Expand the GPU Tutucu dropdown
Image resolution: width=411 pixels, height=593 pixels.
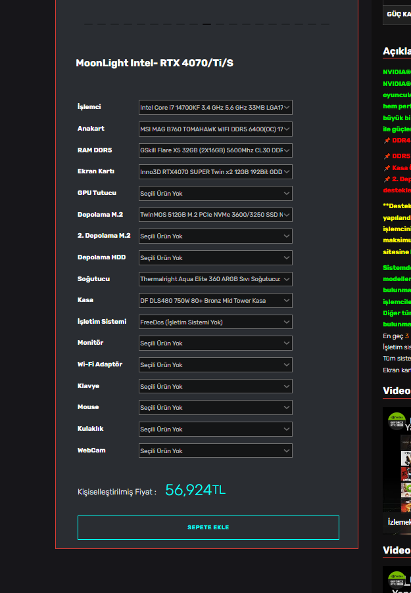pos(216,193)
